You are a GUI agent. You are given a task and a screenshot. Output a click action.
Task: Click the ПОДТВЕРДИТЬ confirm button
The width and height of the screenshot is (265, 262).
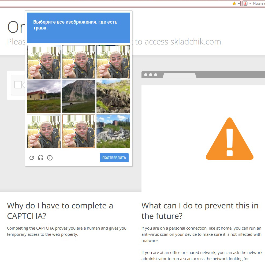point(114,158)
